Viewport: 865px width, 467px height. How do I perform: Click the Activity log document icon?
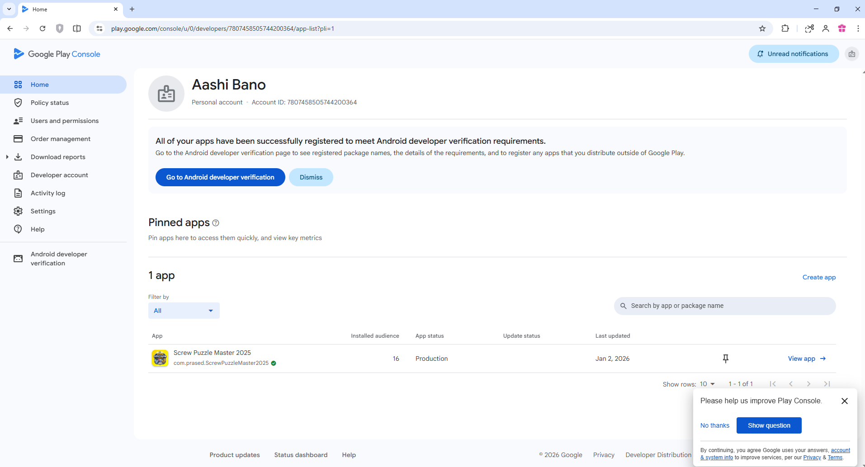click(x=18, y=193)
